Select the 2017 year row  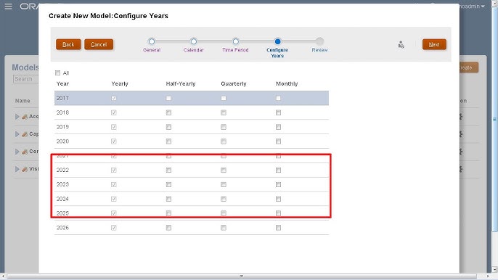pyautogui.click(x=192, y=98)
